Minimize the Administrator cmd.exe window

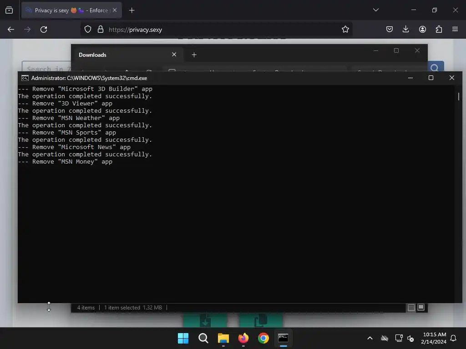(x=410, y=78)
